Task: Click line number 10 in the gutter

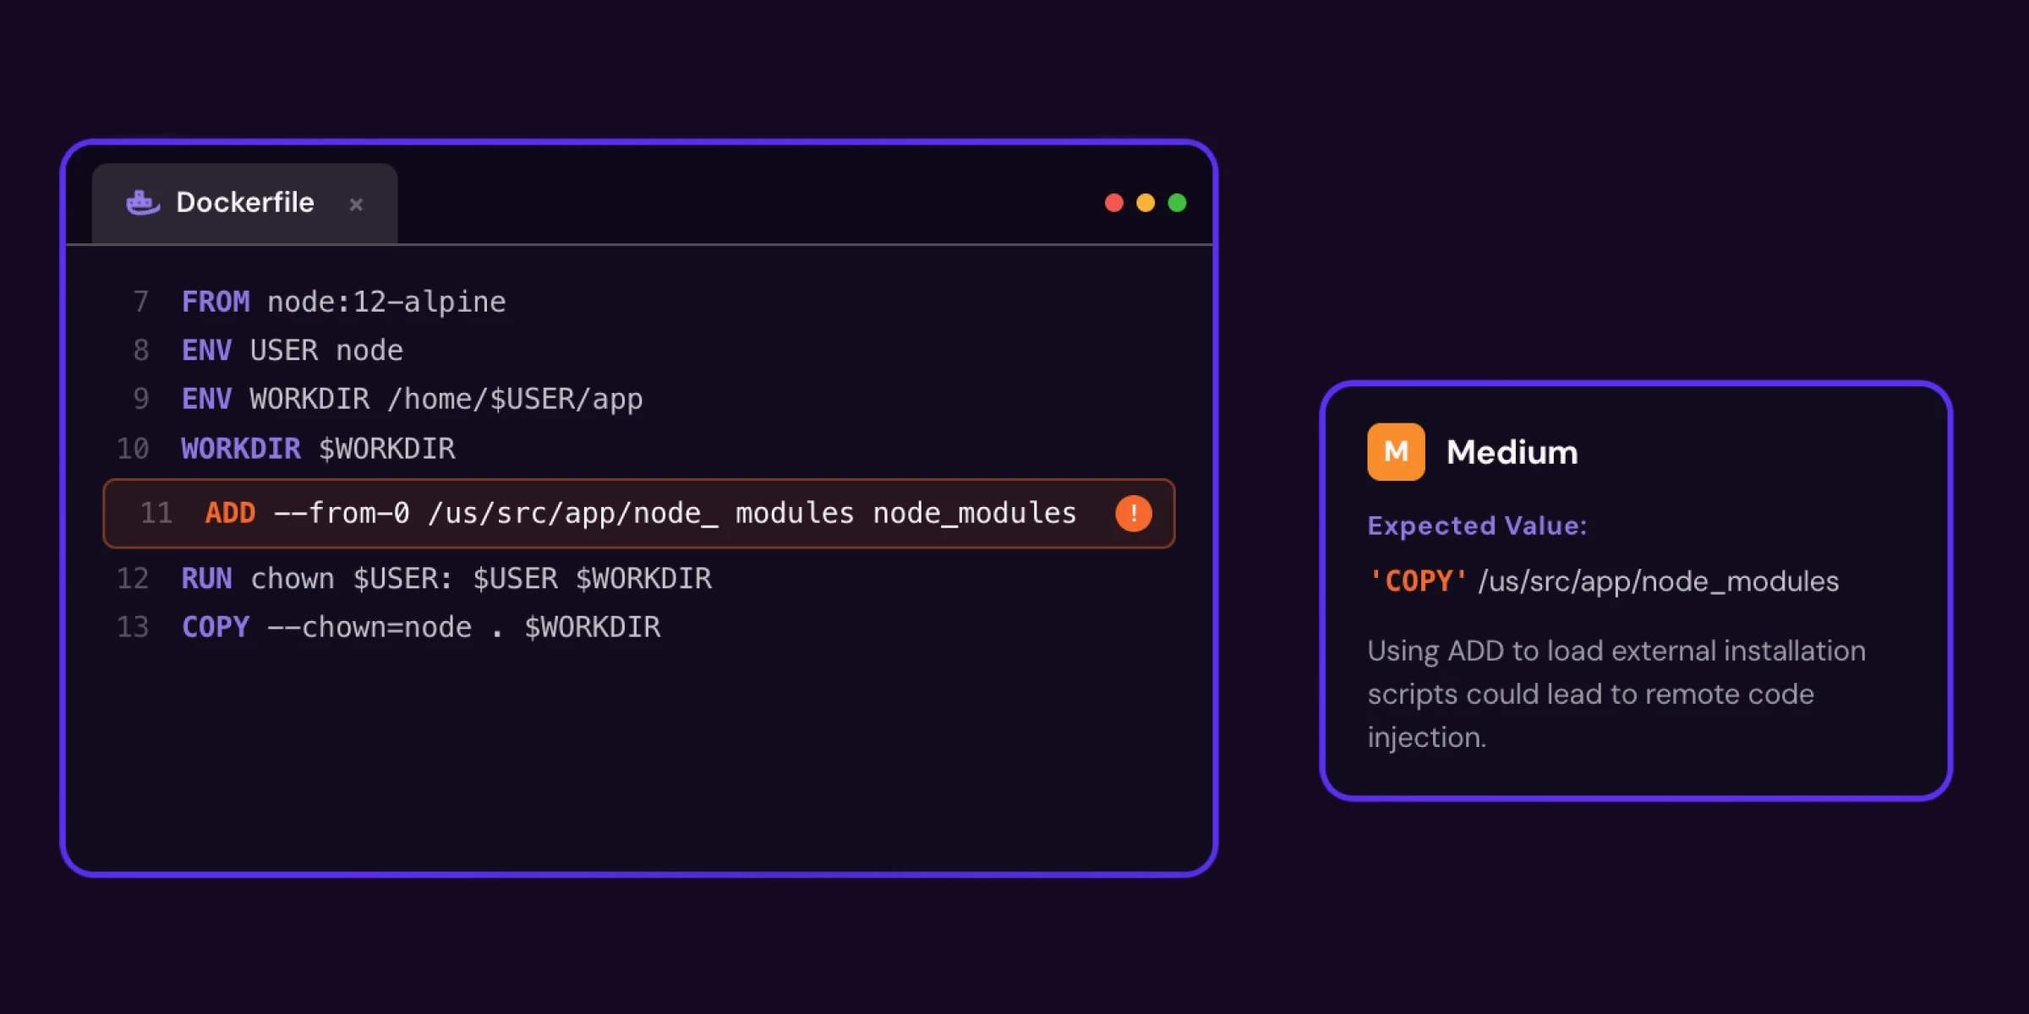Action: [133, 448]
